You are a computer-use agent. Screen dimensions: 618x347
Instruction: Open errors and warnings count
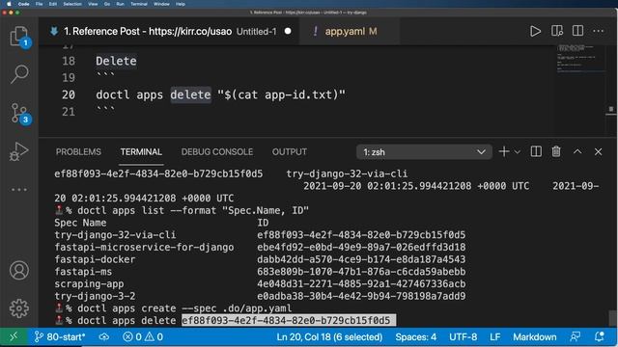143,336
